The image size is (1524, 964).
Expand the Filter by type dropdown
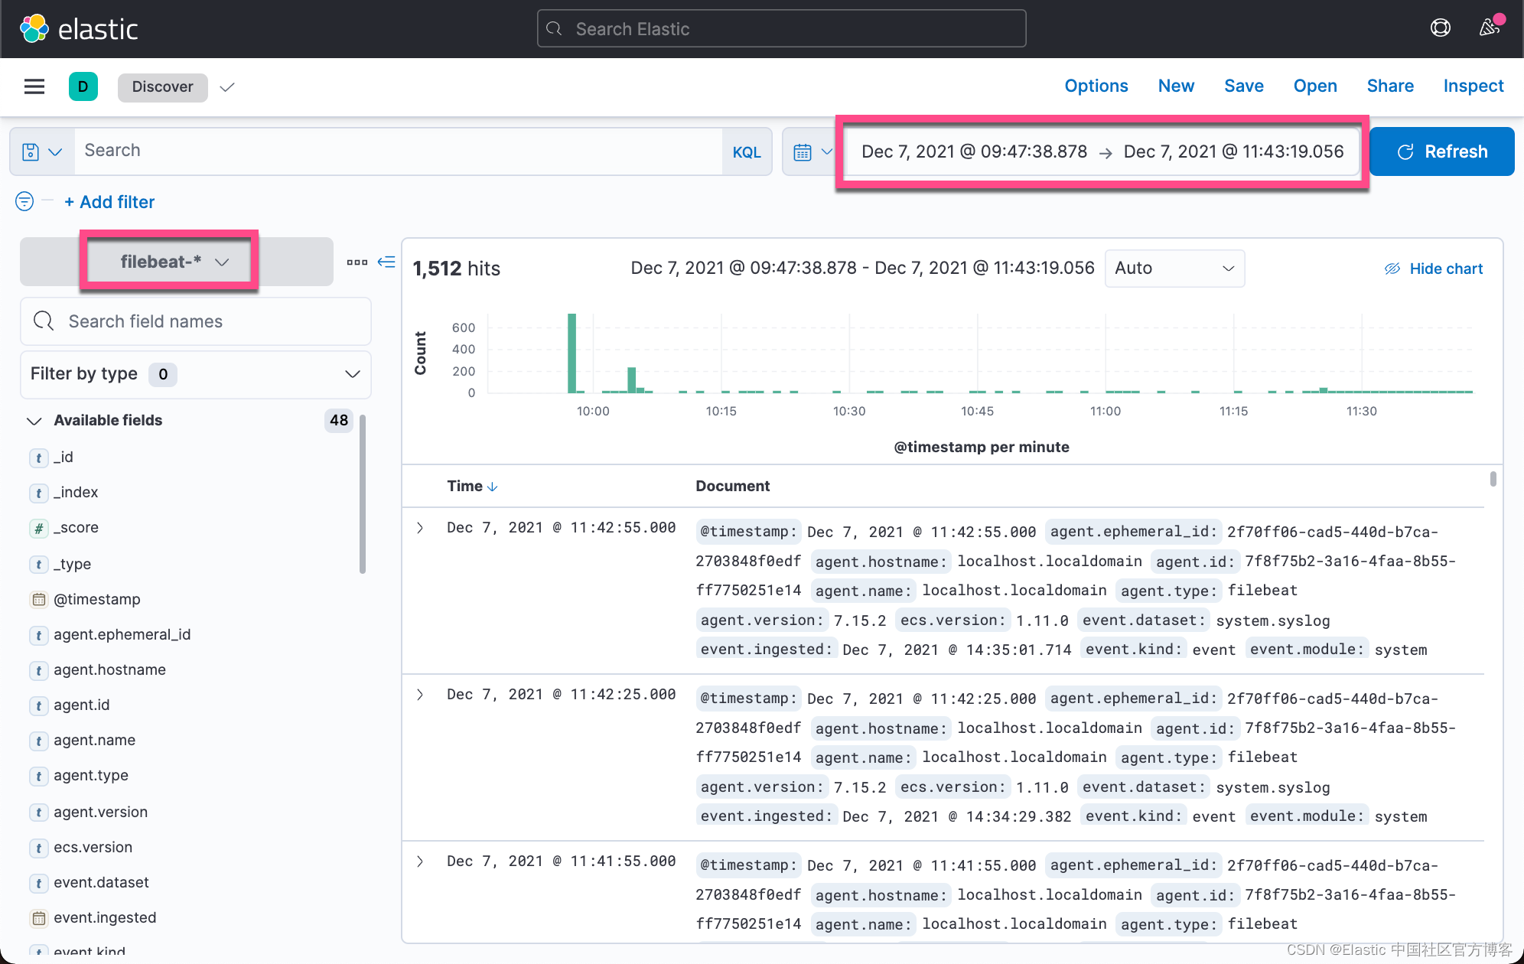pyautogui.click(x=195, y=374)
